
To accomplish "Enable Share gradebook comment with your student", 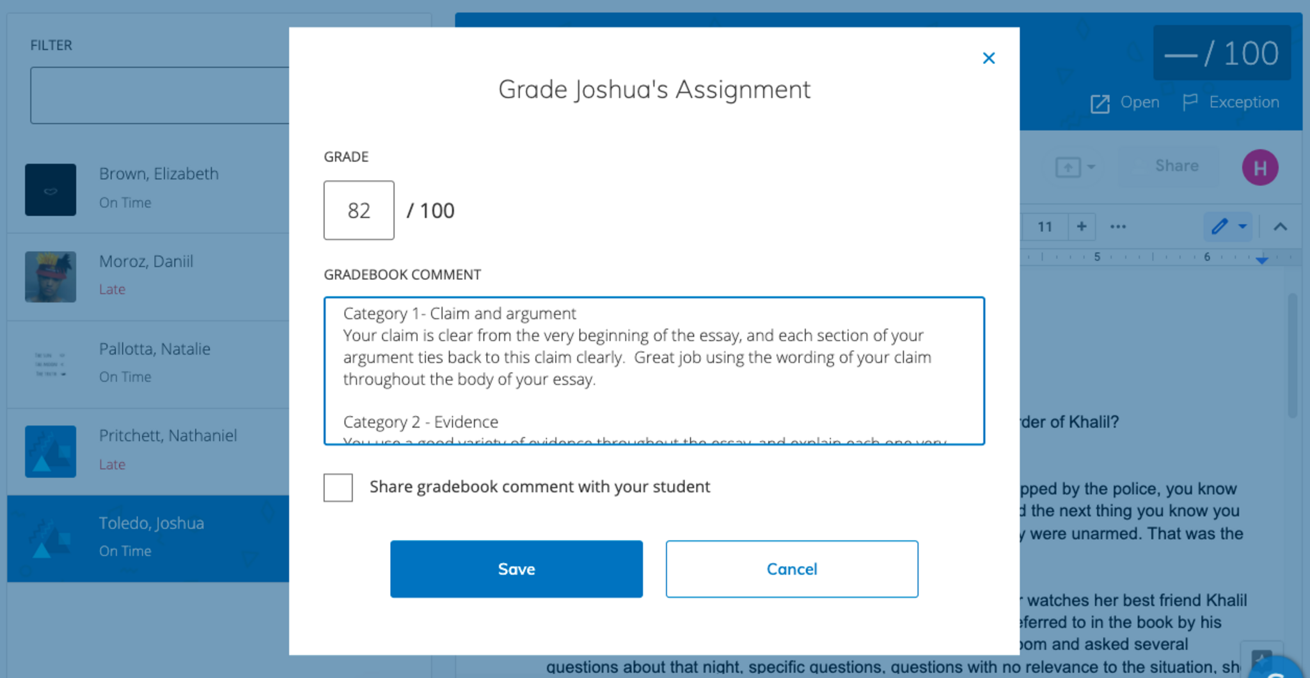I will coord(338,488).
